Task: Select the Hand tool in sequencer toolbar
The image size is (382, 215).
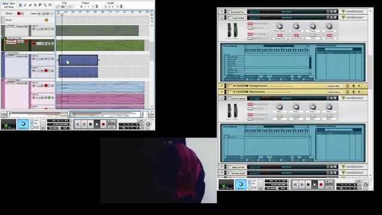Action: [x=50, y=5]
